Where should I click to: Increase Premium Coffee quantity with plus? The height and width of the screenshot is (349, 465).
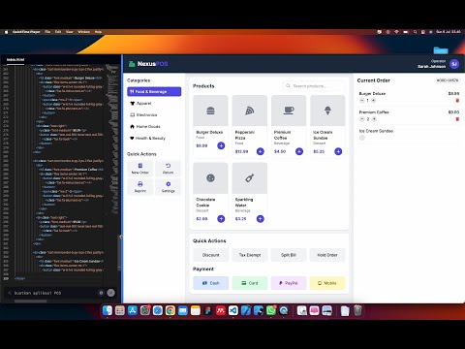pos(374,119)
